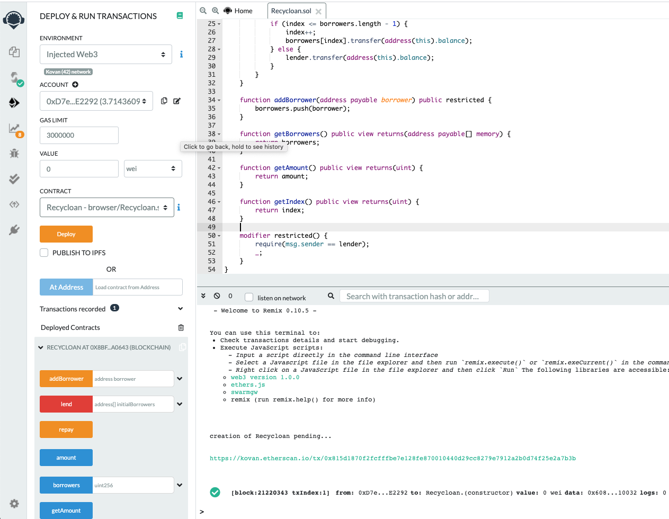The height and width of the screenshot is (519, 669).
Task: Focus the address[] initialBorrowers input field
Action: click(x=133, y=404)
